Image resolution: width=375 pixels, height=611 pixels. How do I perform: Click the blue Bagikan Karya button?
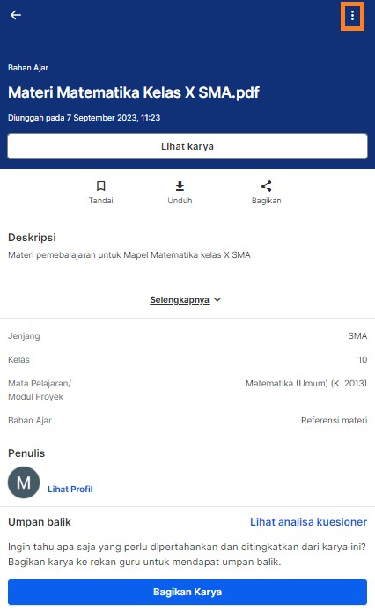coord(187,592)
